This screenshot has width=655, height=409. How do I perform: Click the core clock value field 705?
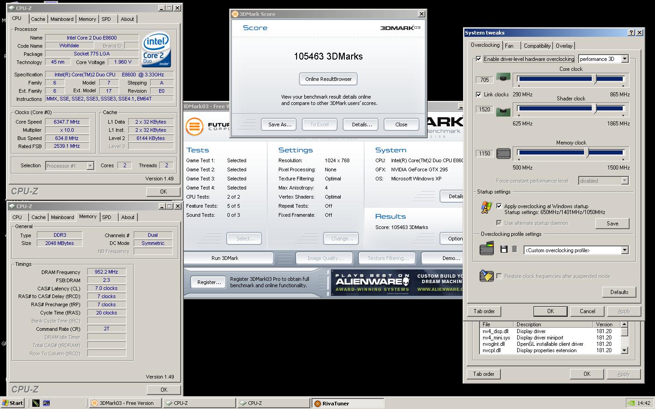[484, 80]
